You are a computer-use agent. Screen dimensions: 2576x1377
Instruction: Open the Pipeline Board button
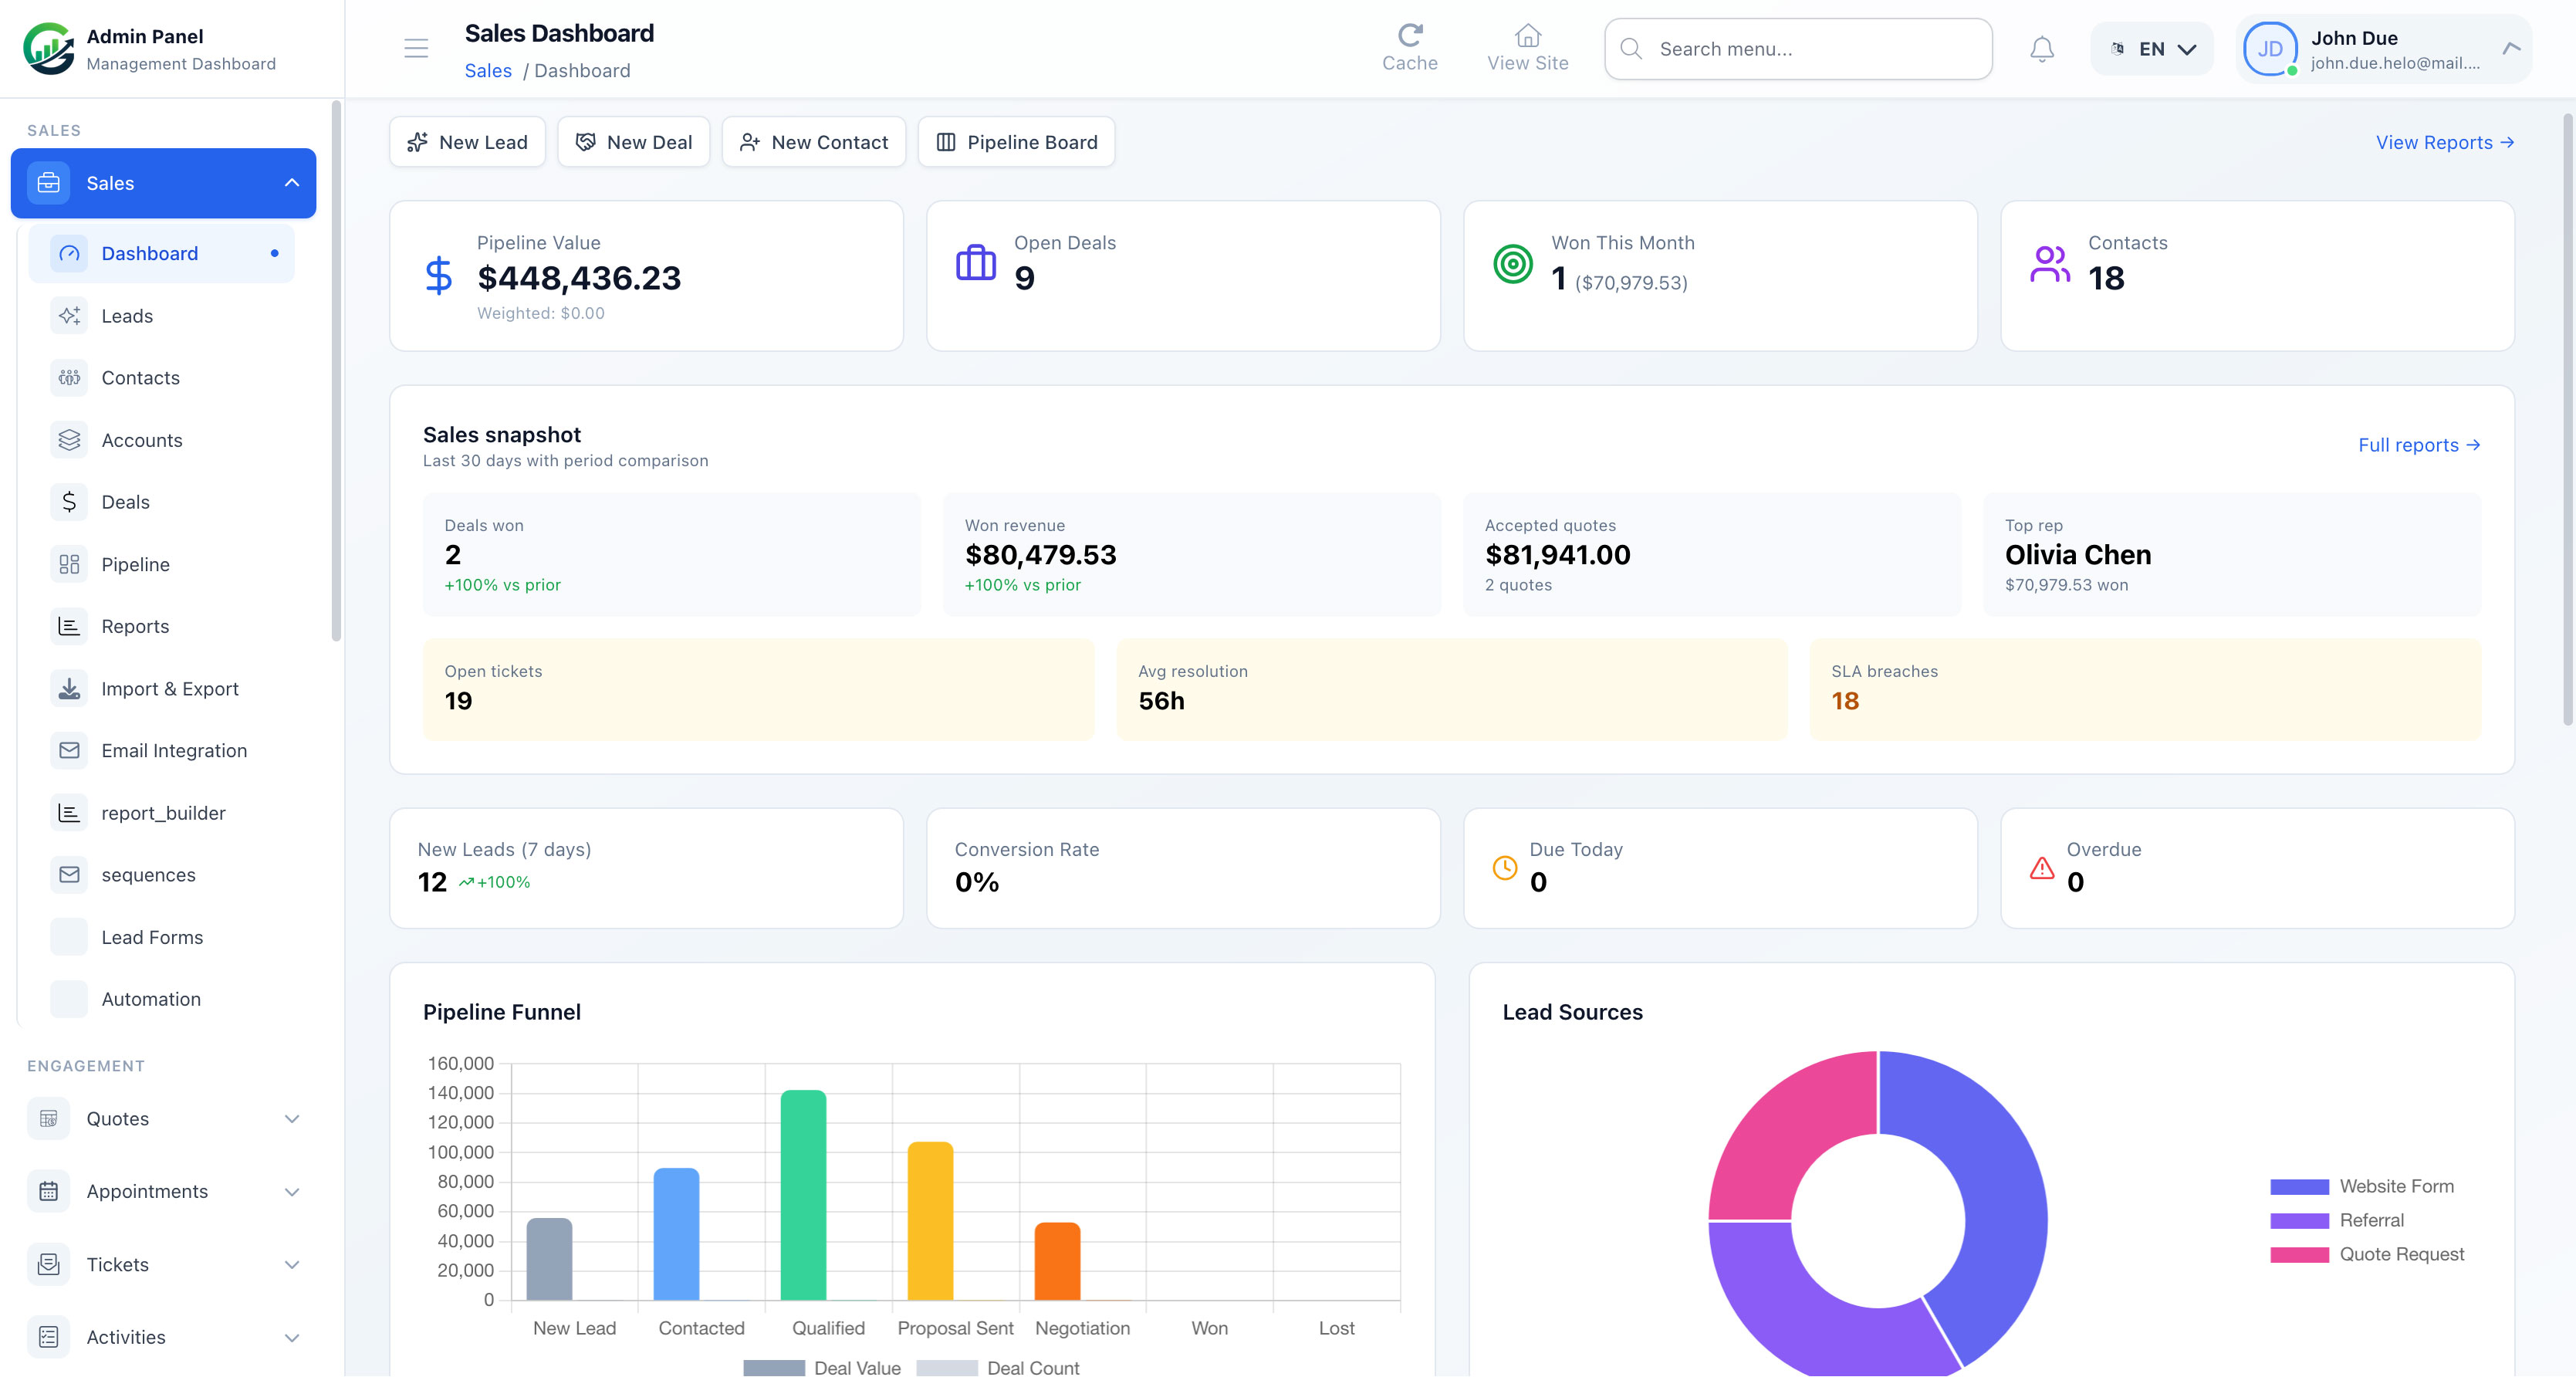pos(1017,142)
